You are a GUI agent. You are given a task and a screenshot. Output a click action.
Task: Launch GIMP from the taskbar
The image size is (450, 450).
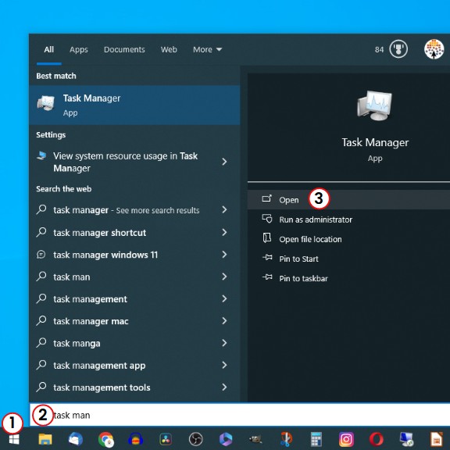coord(255,439)
